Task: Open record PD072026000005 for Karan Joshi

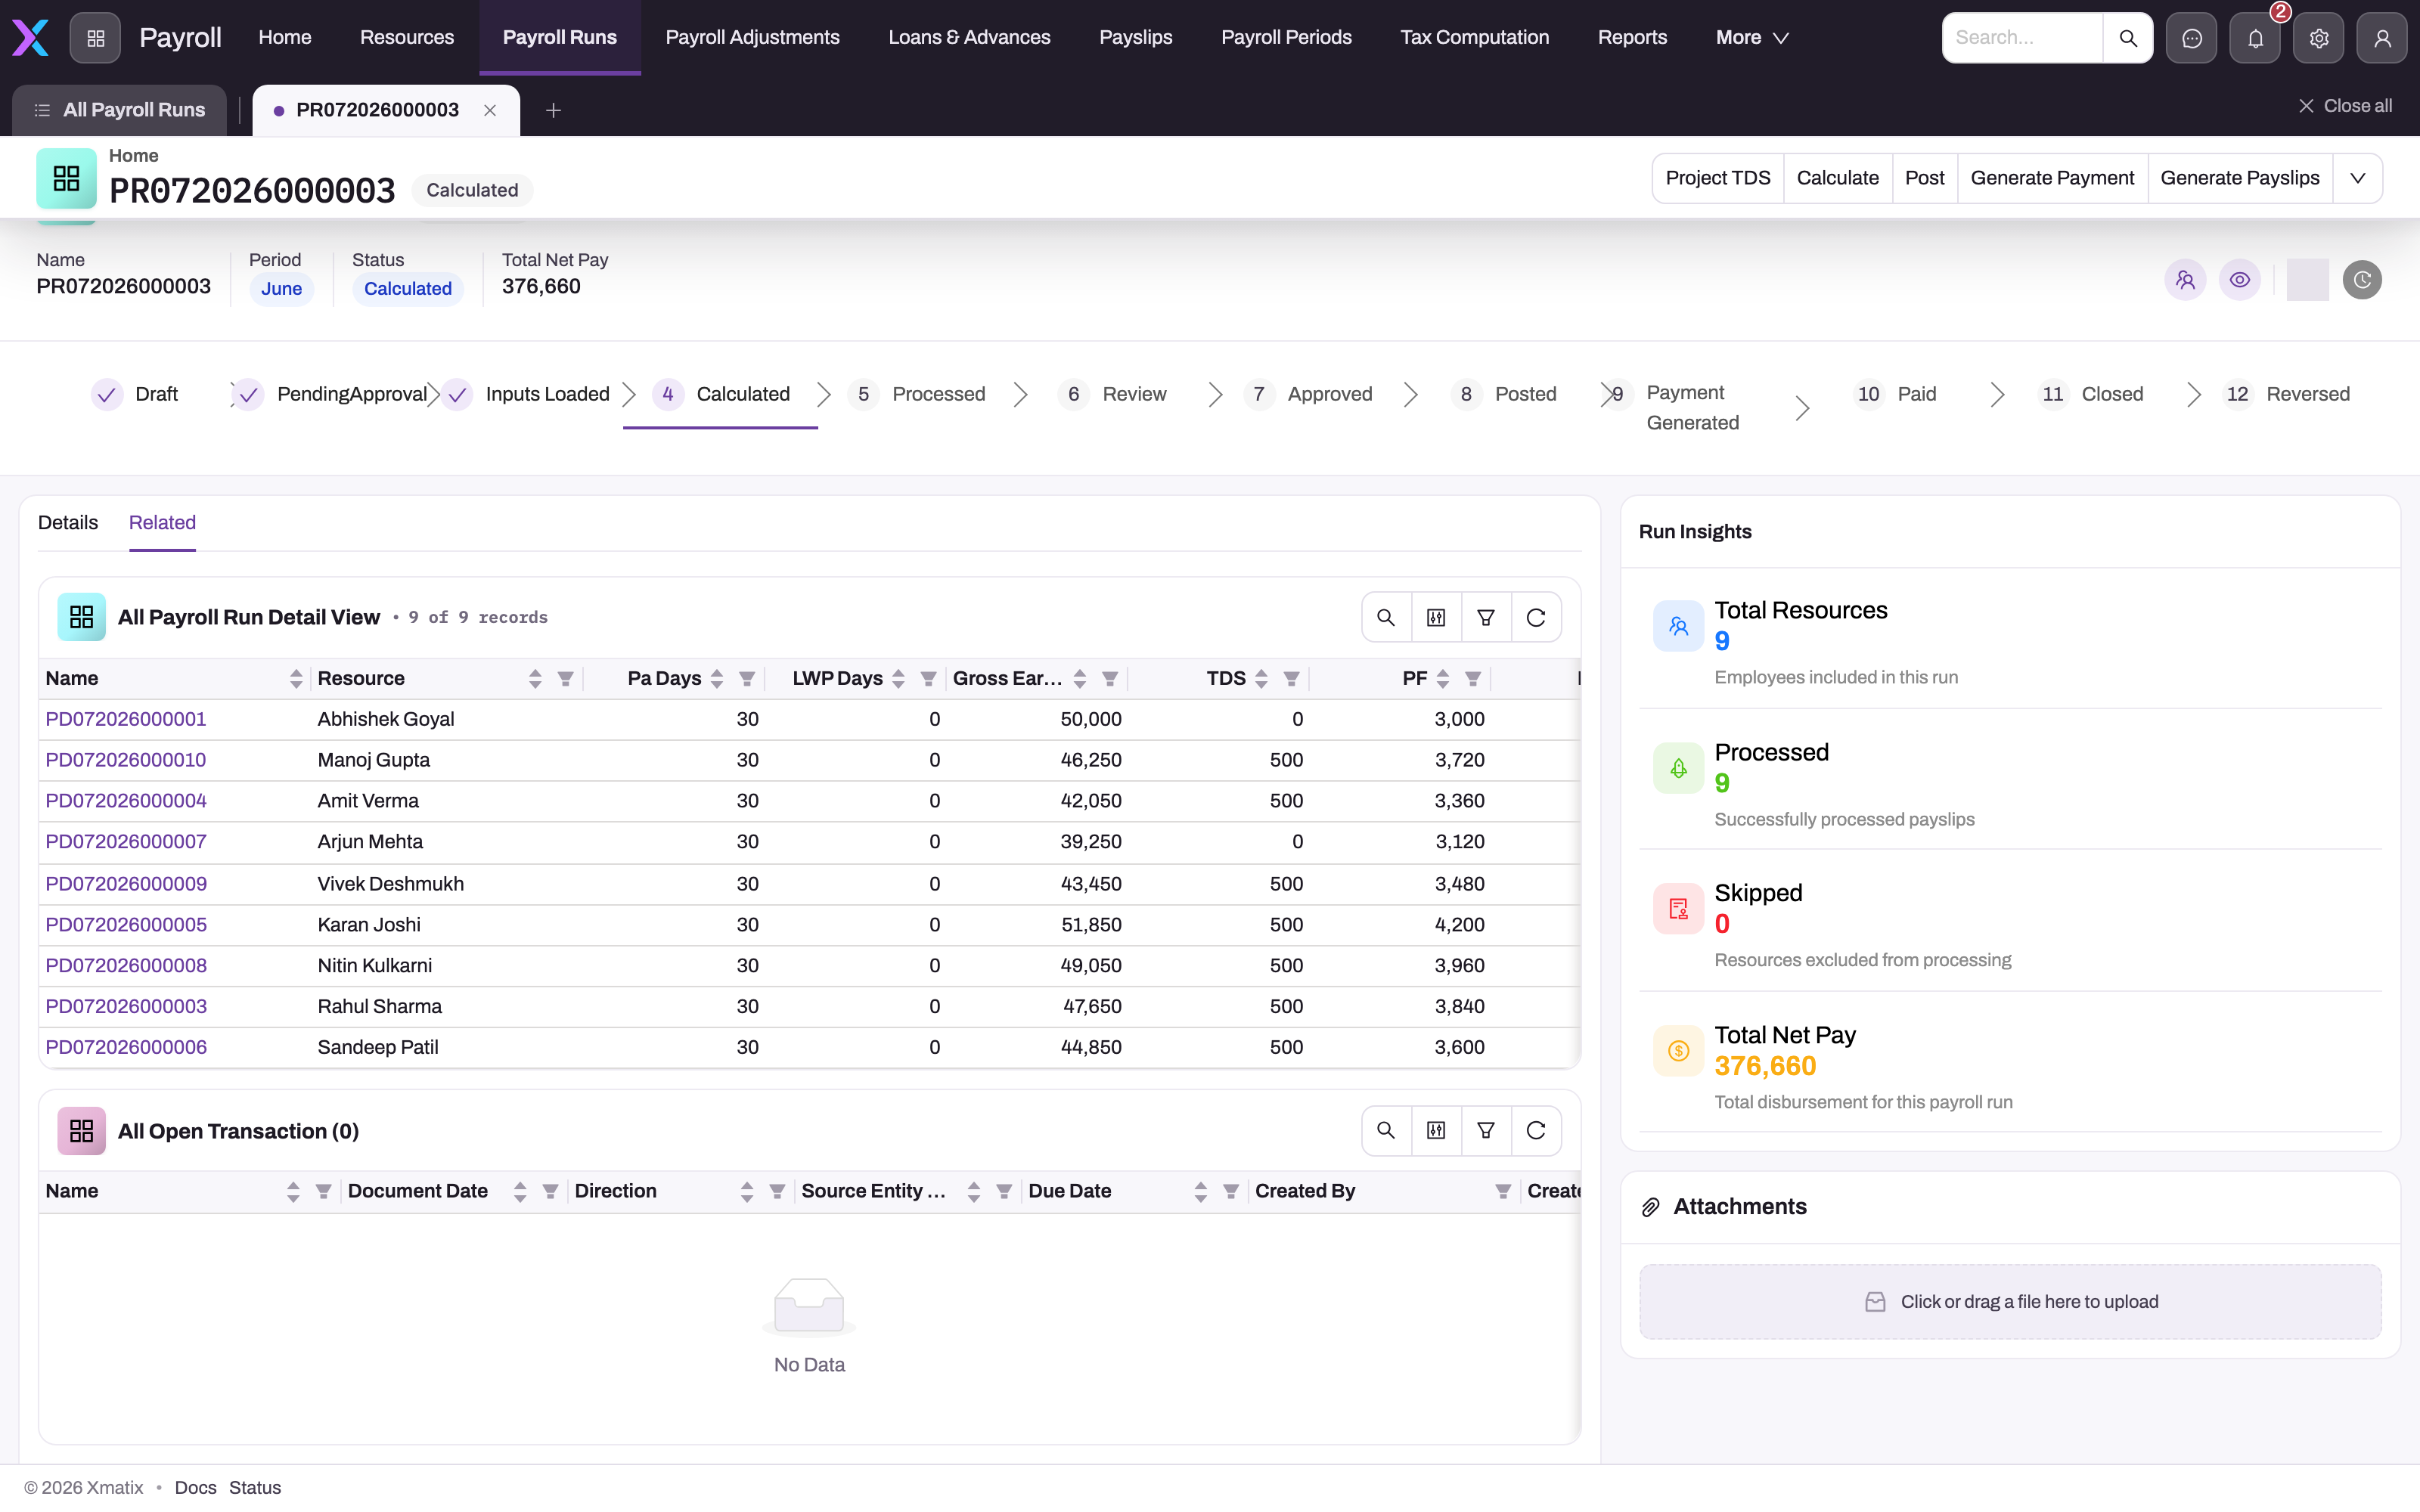Action: 126,925
